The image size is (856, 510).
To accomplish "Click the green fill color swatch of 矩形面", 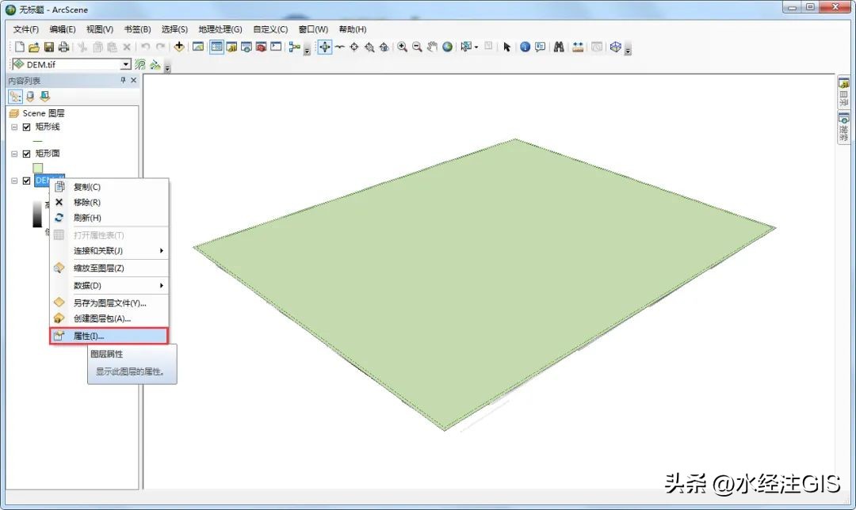I will pyautogui.click(x=37, y=167).
